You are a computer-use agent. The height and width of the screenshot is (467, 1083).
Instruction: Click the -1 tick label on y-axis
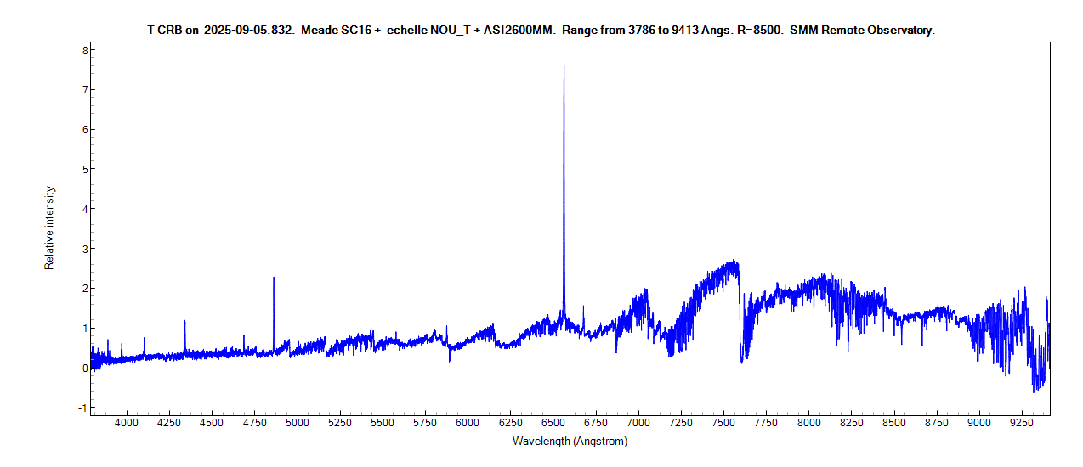point(82,408)
